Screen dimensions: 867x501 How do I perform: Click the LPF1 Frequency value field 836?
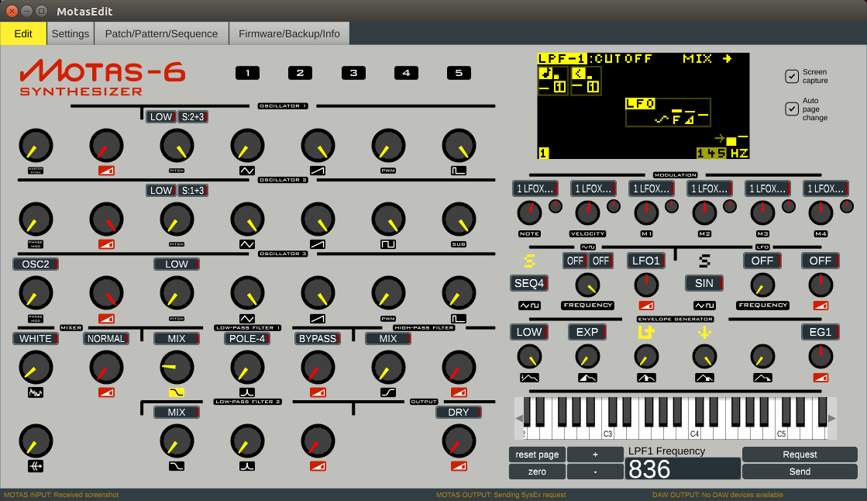[x=683, y=469]
